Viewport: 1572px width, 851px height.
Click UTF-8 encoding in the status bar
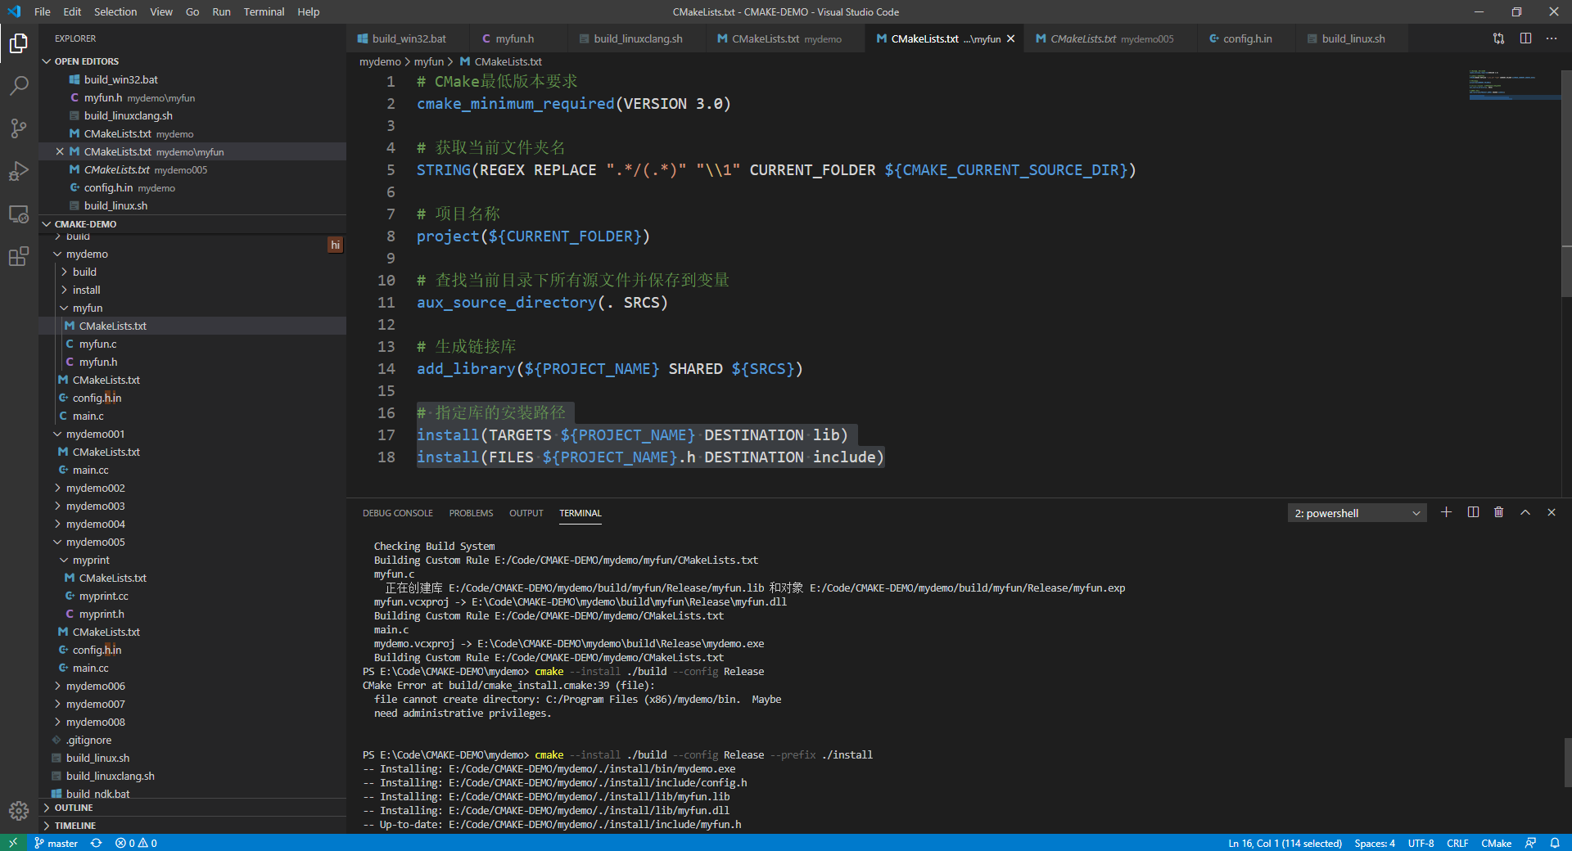[1421, 843]
